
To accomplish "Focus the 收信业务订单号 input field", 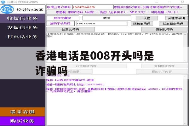I will pyautogui.click(x=92, y=7).
